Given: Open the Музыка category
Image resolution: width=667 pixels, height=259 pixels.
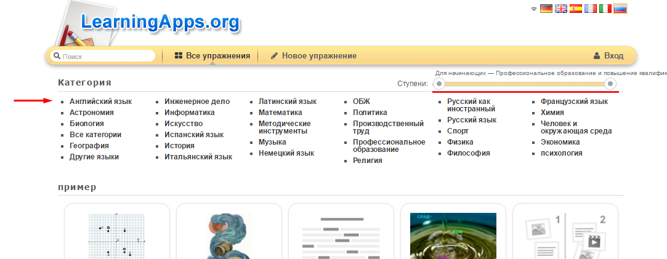Looking at the screenshot, I should 273,142.
